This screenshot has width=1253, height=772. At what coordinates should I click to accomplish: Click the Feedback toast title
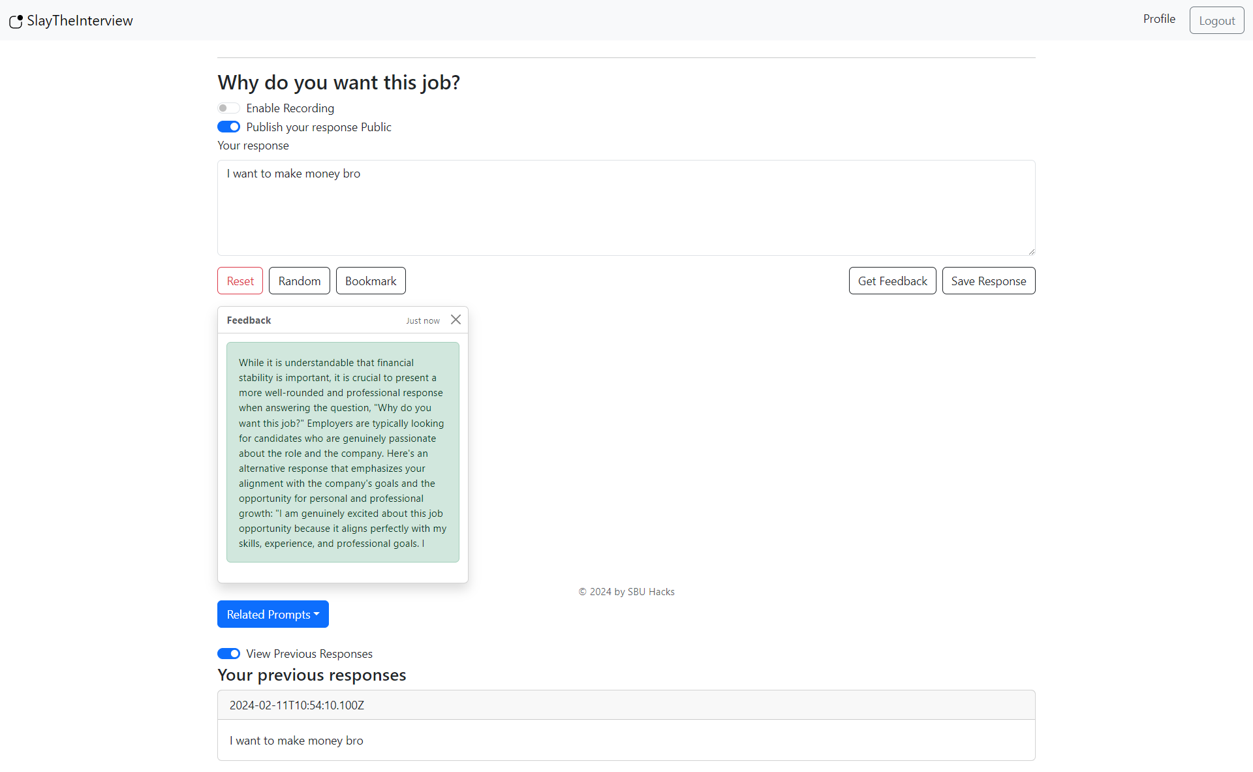[249, 320]
